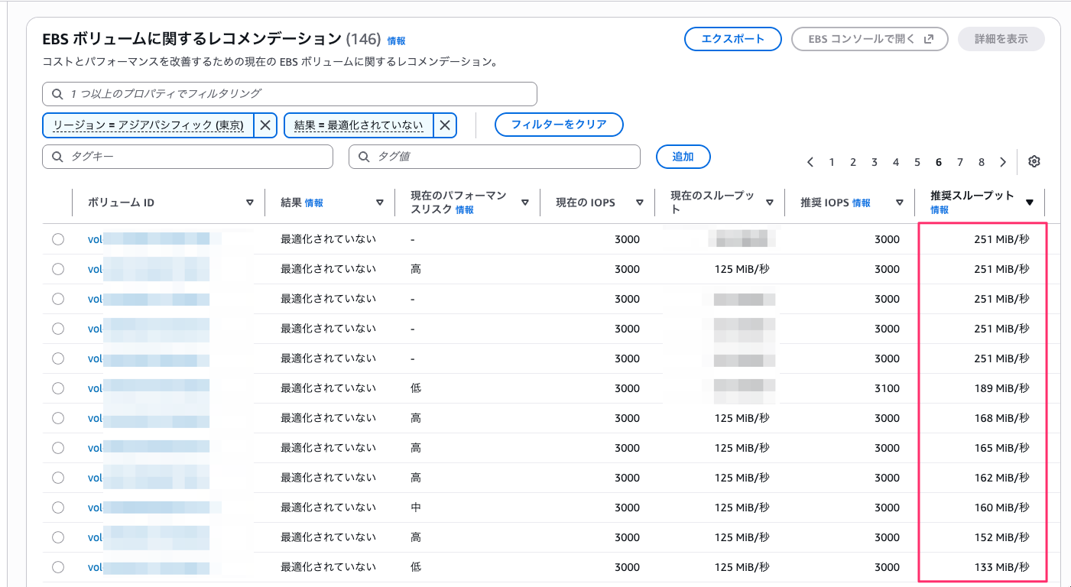Viewport: 1071px width, 587px height.
Task: Click the 168 MiB/秒 cell
Action: click(1001, 418)
